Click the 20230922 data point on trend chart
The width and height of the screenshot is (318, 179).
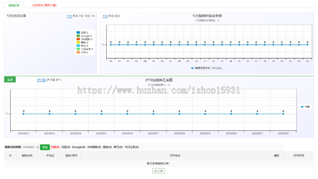(x=283, y=114)
